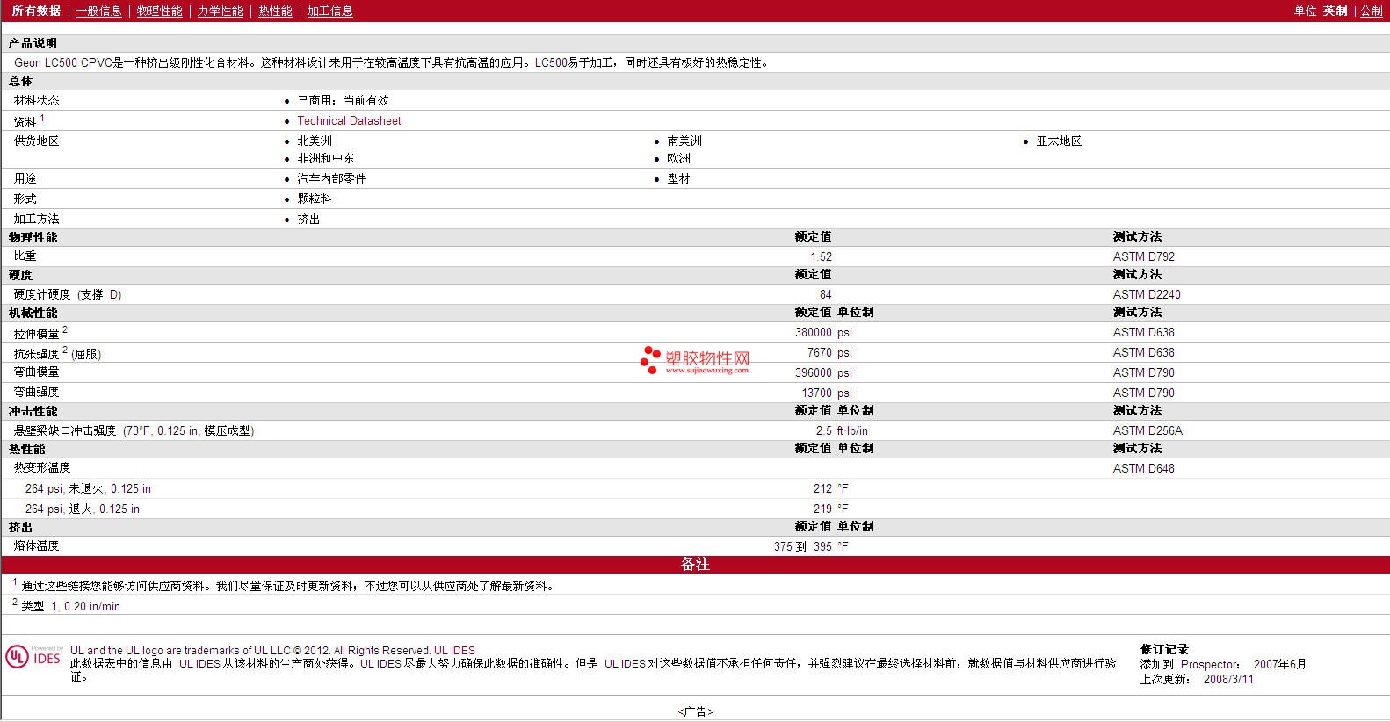The image size is (1390, 722).
Task: Click the UL IDES logo icon
Action: pos(33,657)
